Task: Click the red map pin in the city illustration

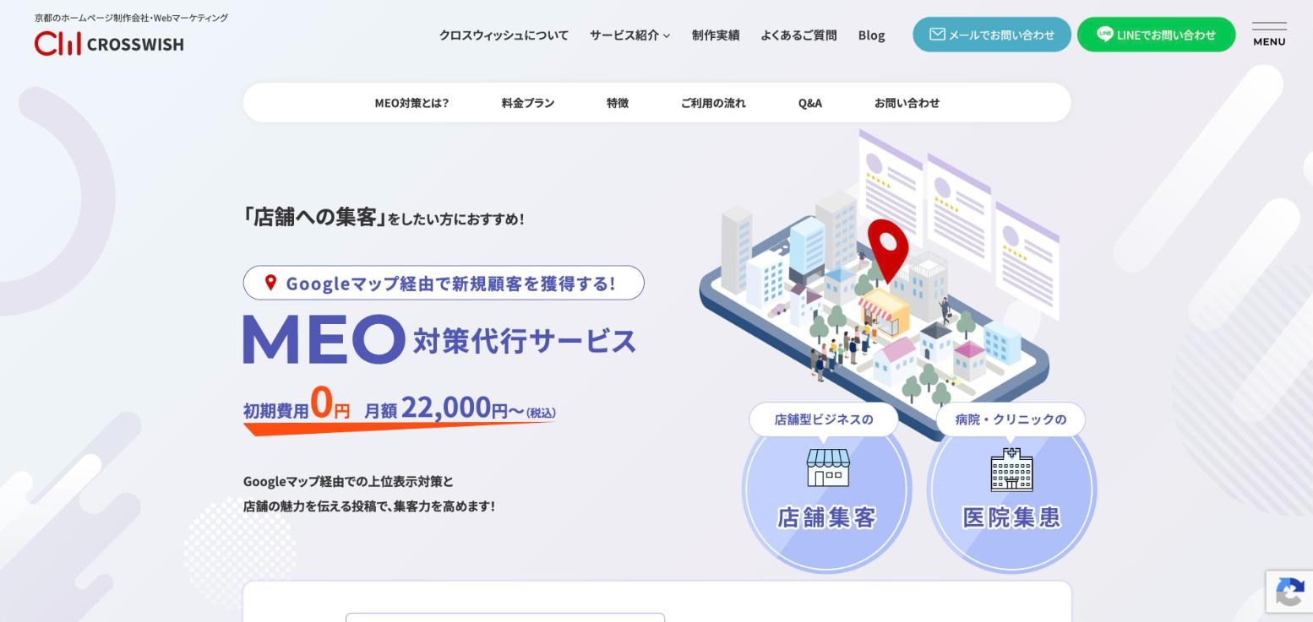Action: click(x=888, y=251)
